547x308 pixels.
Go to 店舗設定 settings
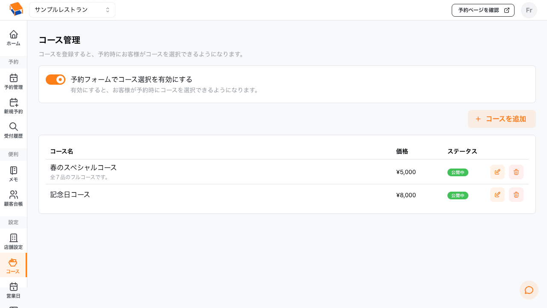[13, 242]
